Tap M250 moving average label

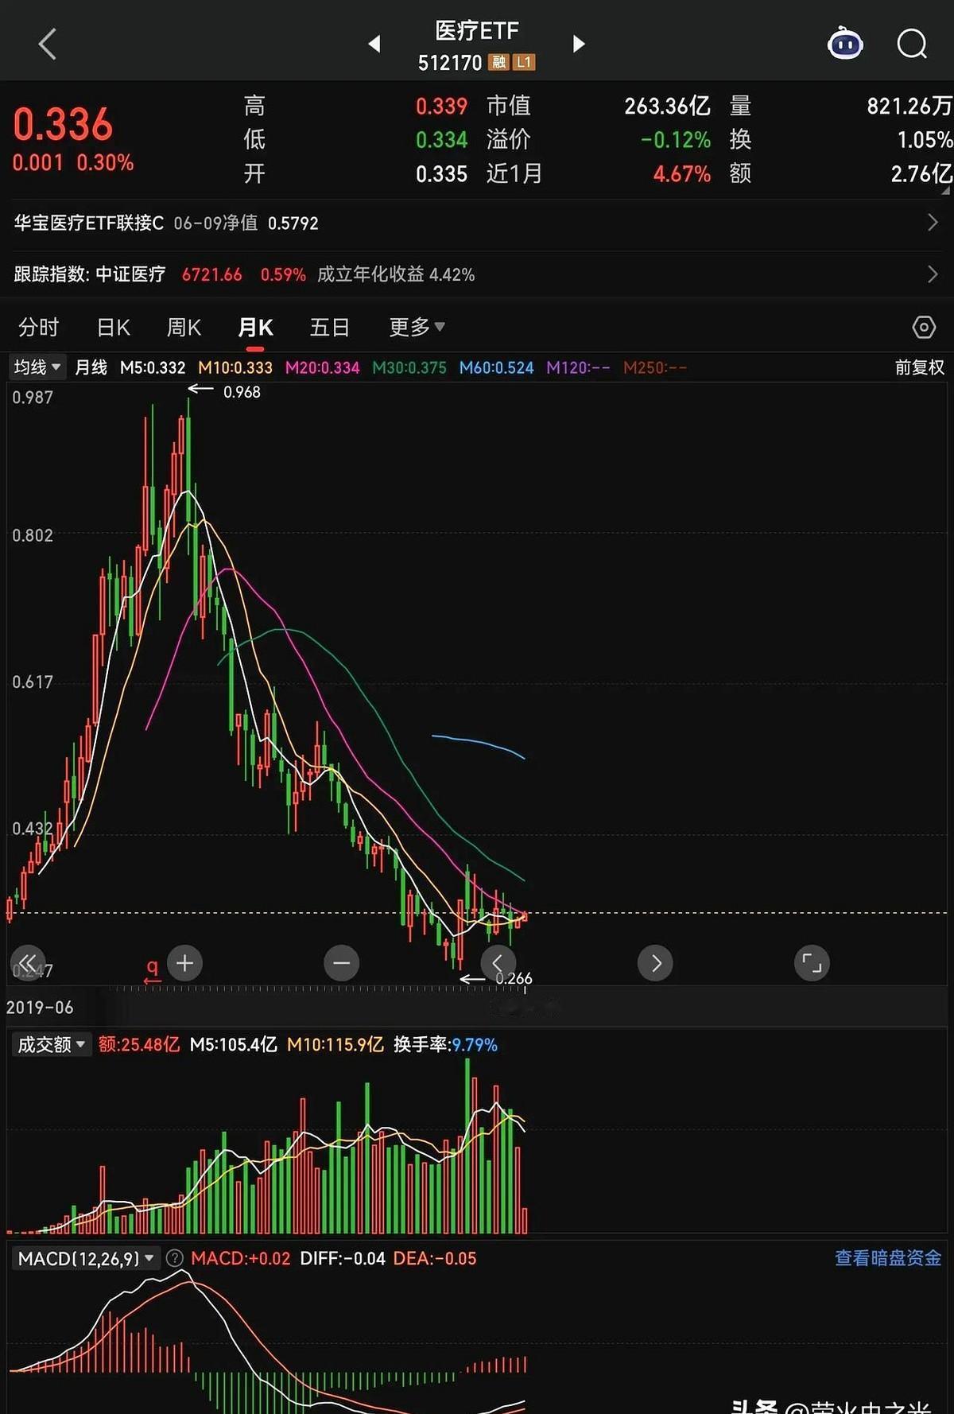[655, 367]
